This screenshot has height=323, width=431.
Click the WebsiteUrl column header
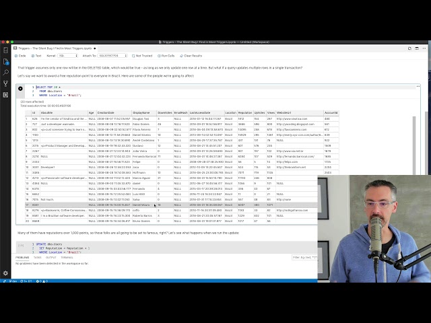299,113
